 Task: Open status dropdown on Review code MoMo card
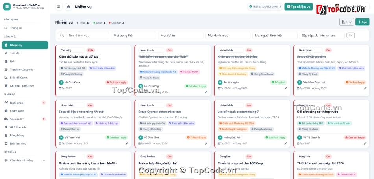click(x=72, y=157)
